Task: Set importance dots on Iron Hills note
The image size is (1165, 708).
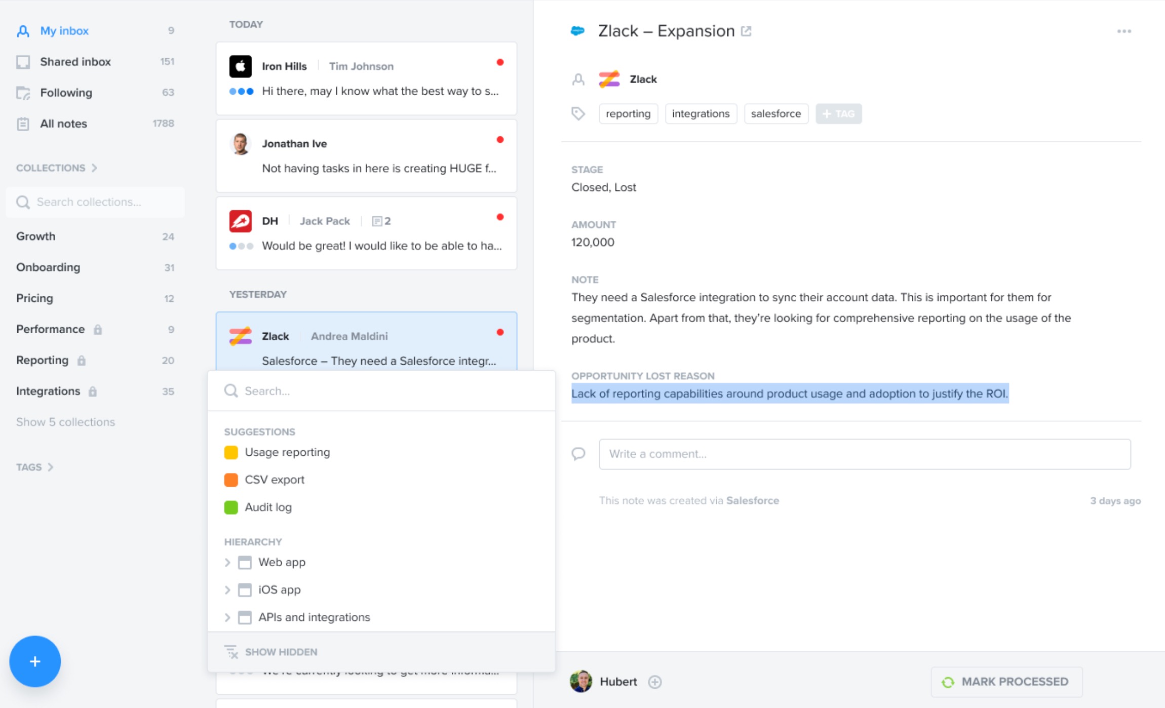Action: coord(241,92)
